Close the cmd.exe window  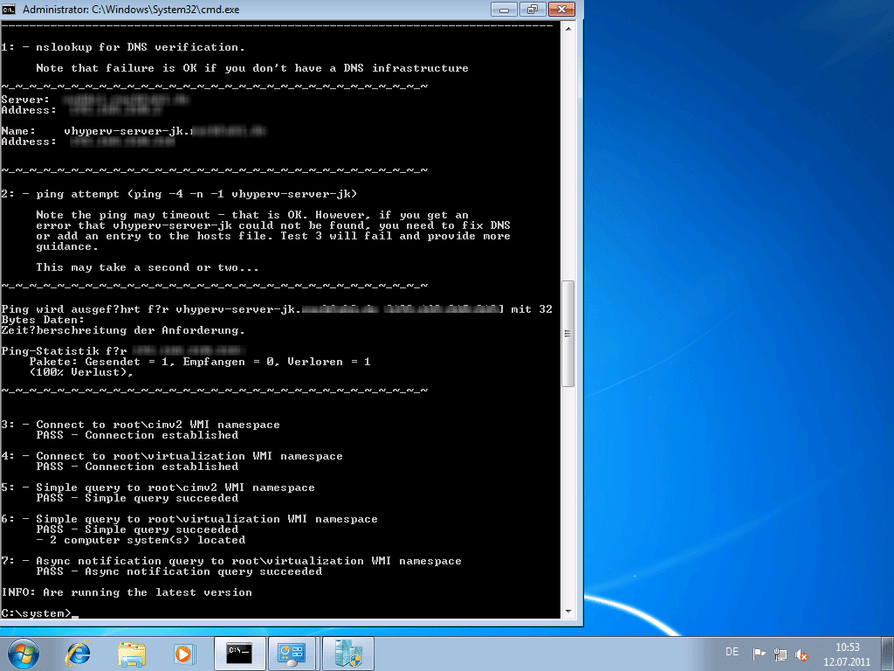(x=561, y=9)
